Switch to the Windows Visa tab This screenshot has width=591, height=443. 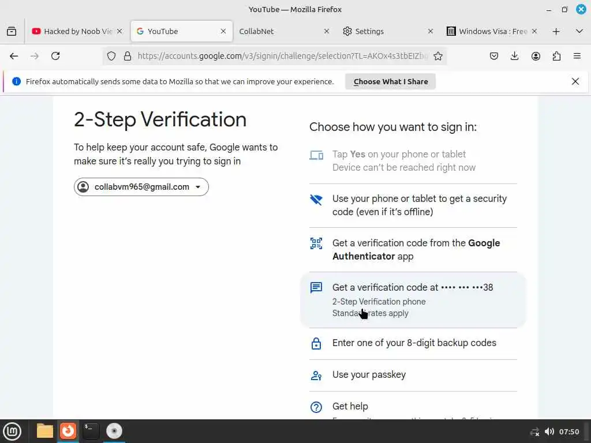click(492, 31)
